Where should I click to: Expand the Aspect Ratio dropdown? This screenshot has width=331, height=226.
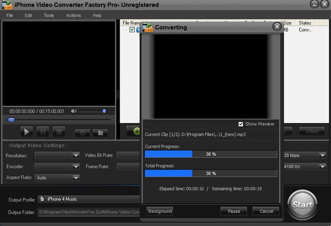[76, 178]
